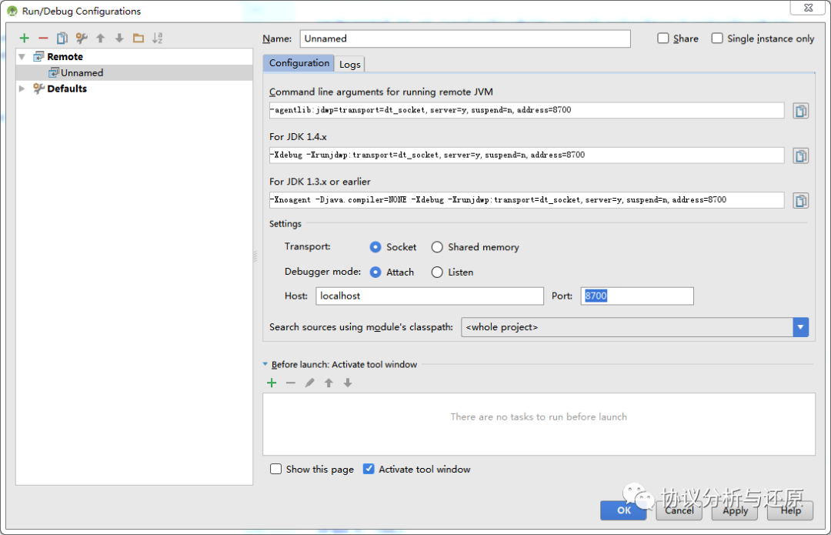Edit before-launch task pencil icon
The height and width of the screenshot is (535, 831).
(309, 383)
